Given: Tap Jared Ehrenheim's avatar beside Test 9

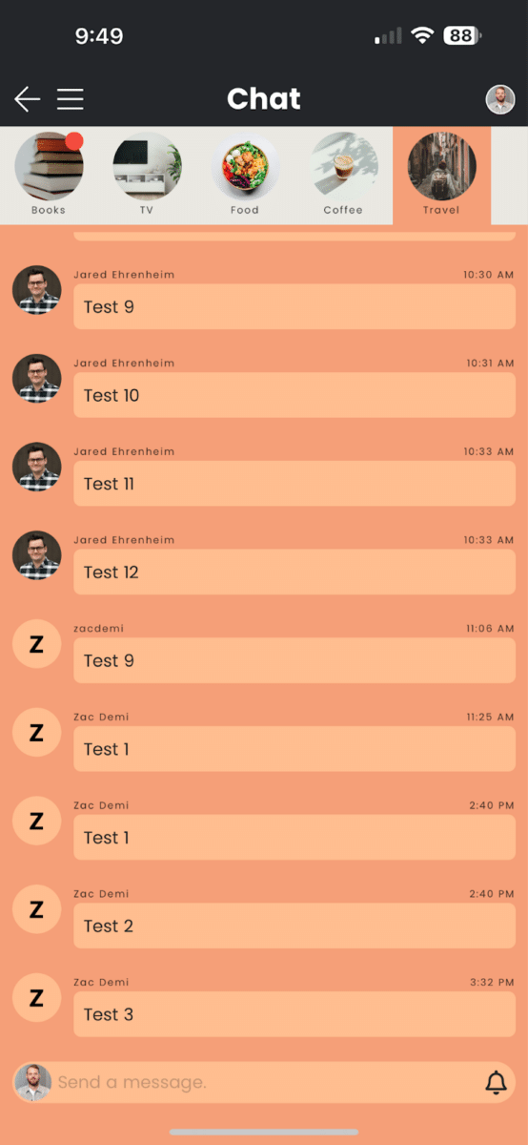Looking at the screenshot, I should 36,290.
